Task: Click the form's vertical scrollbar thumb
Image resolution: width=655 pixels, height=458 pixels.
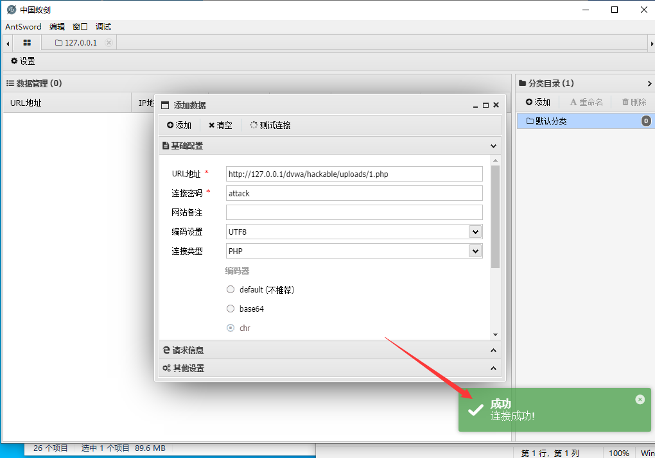Action: click(496, 217)
